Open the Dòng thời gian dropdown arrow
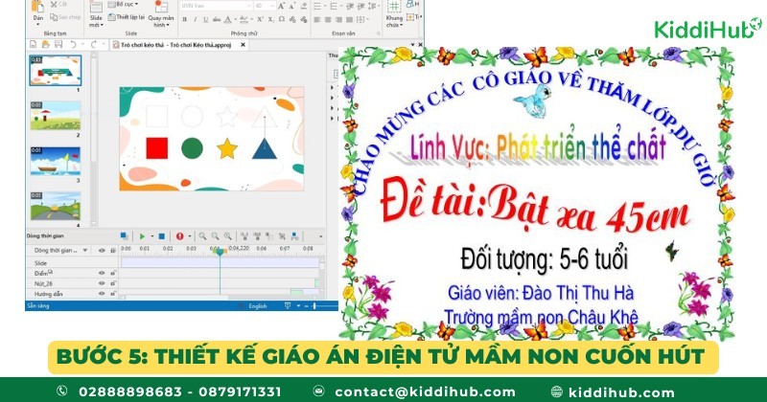 [x=85, y=250]
